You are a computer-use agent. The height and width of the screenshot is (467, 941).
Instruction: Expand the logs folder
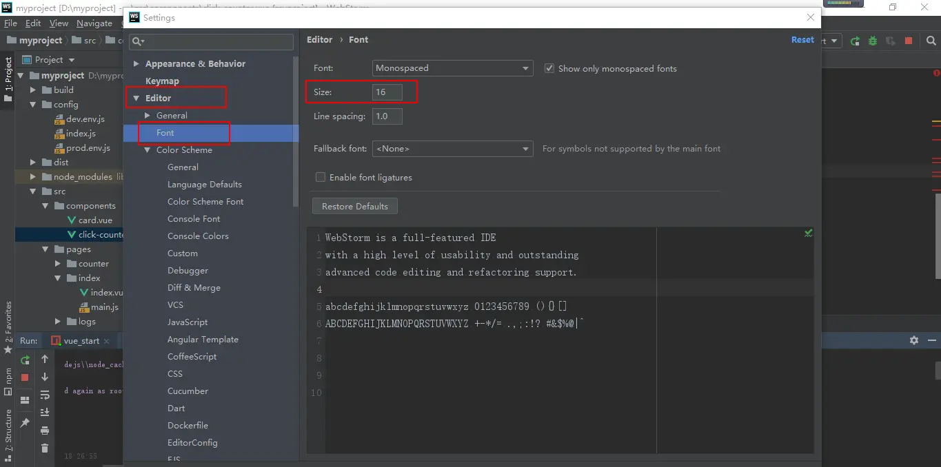(58, 321)
